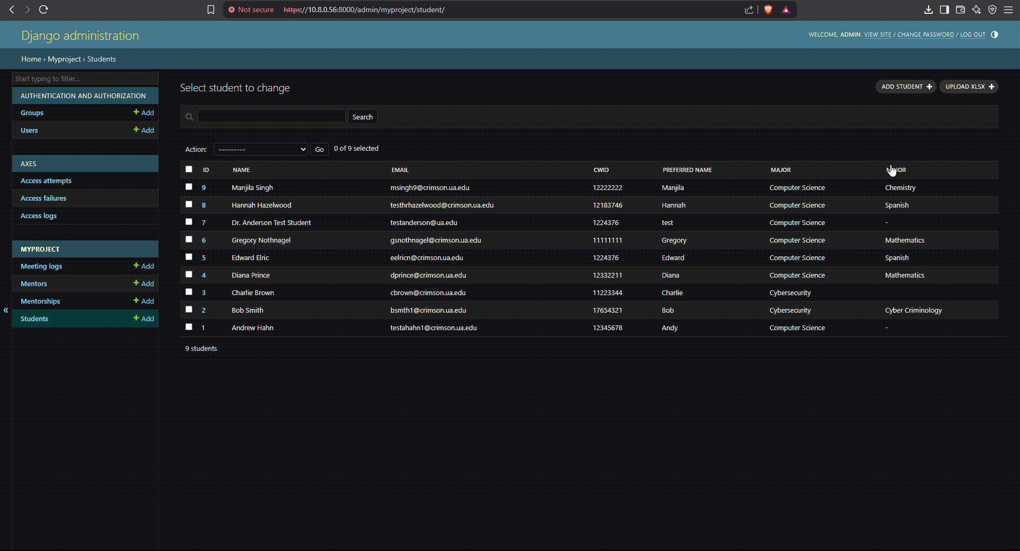This screenshot has width=1020, height=551.
Task: Open Meeting logs in the sidebar
Action: point(41,266)
